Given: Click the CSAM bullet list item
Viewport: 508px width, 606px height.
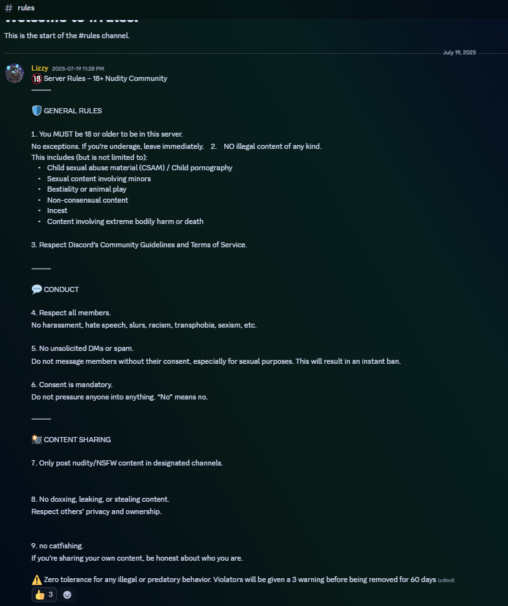Looking at the screenshot, I should [140, 168].
